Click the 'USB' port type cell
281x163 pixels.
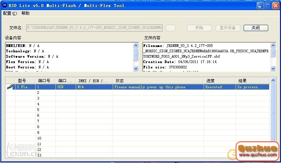(x=66, y=87)
